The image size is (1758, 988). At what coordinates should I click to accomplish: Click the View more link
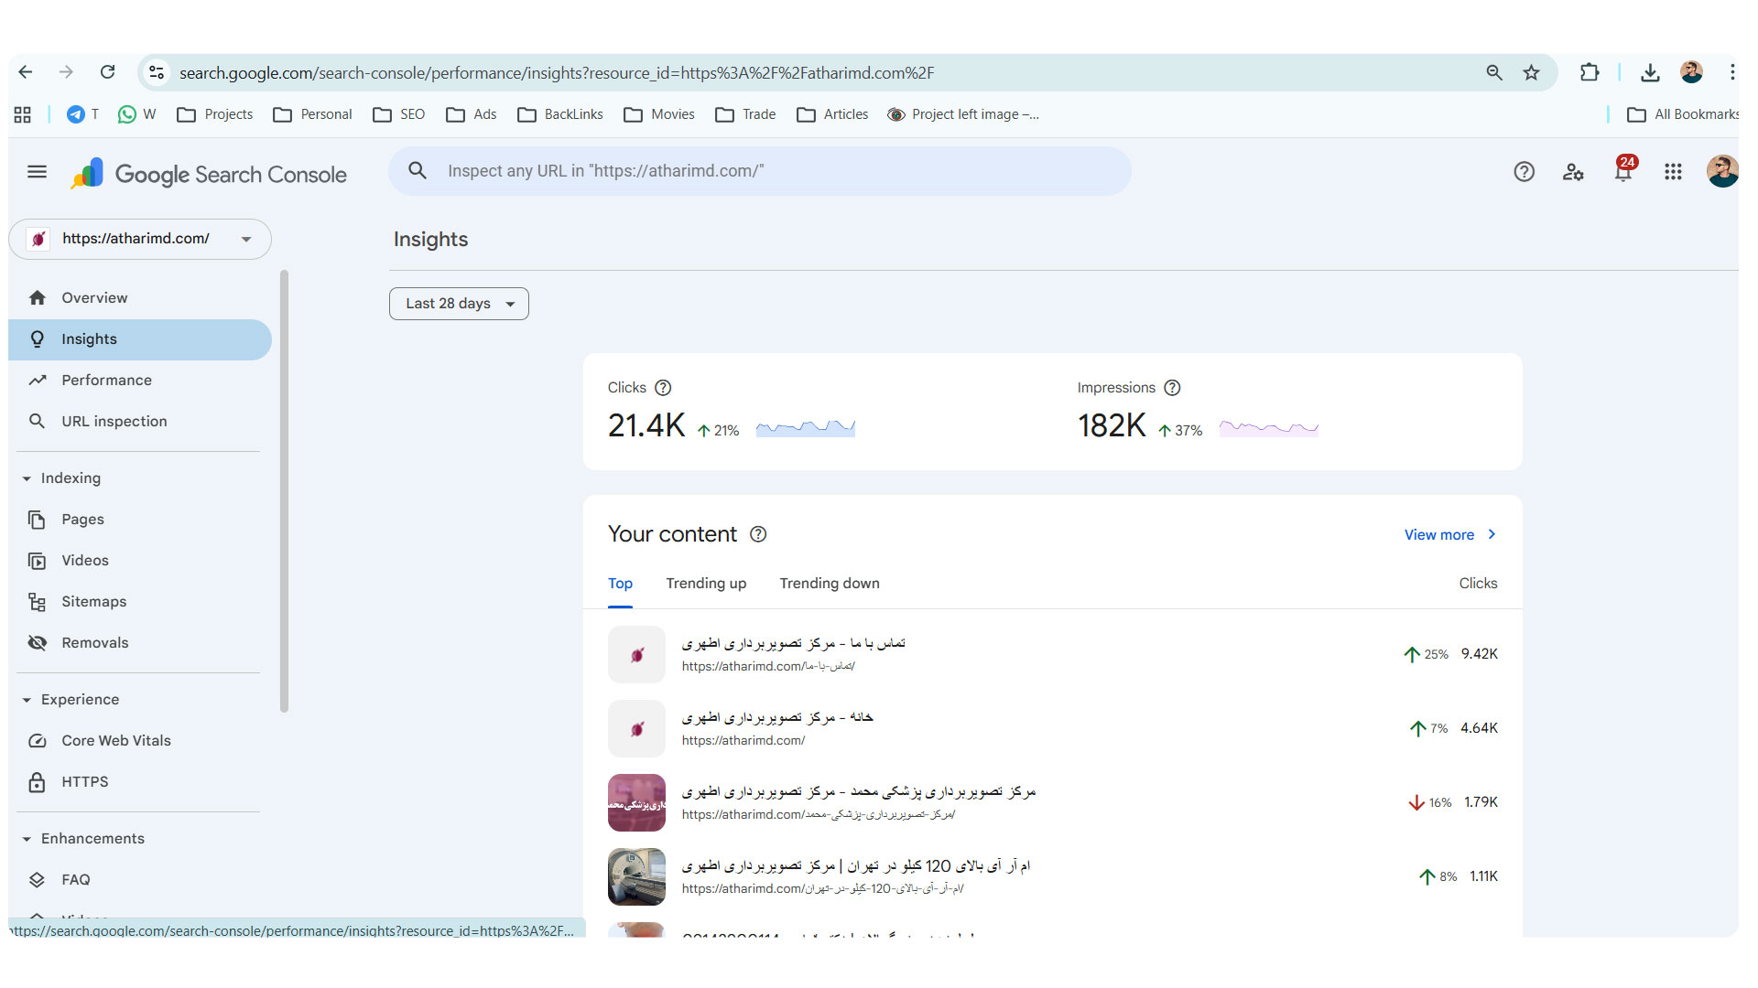point(1438,534)
